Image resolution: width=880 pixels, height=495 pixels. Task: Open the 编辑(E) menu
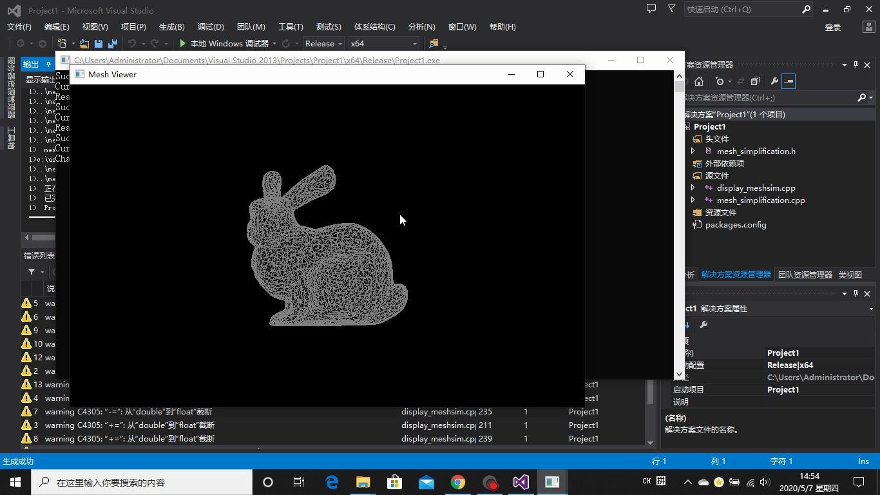57,27
